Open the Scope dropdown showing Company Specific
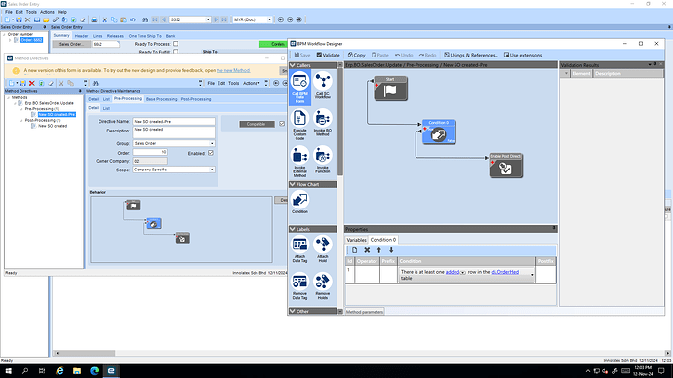This screenshot has width=673, height=378. click(173, 170)
